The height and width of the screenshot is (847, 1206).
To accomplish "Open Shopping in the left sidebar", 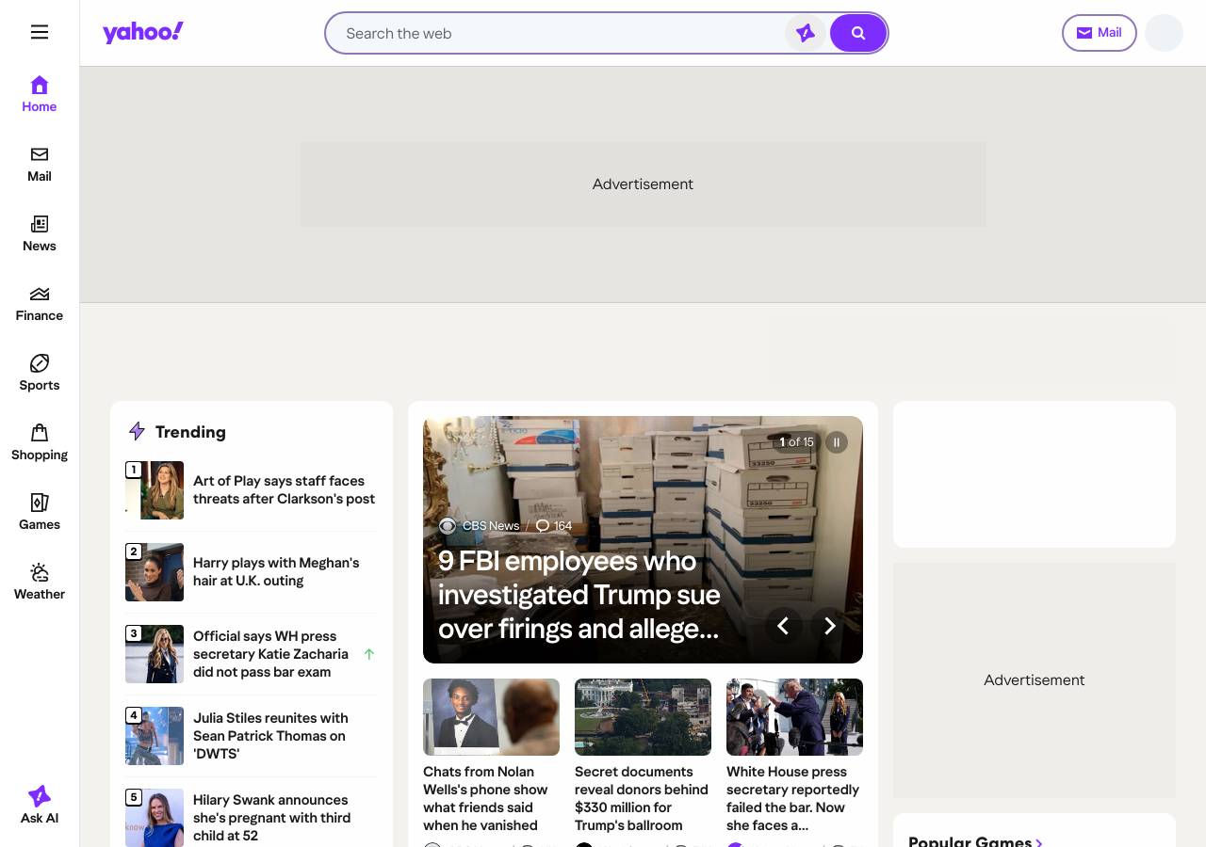I will click(40, 443).
